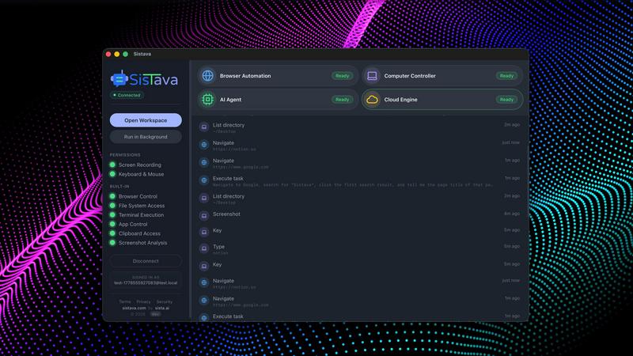Click icon of Key entry below Screenshot
This screenshot has height=356, width=633.
(204, 232)
